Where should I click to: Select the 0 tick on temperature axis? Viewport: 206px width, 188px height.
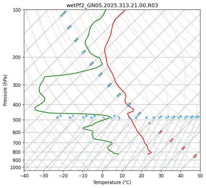pyautogui.click(x=102, y=176)
